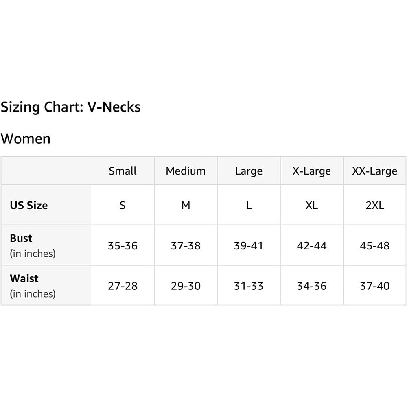The height and width of the screenshot is (407, 407).
Task: Click the US size S cell
Action: pos(123,205)
